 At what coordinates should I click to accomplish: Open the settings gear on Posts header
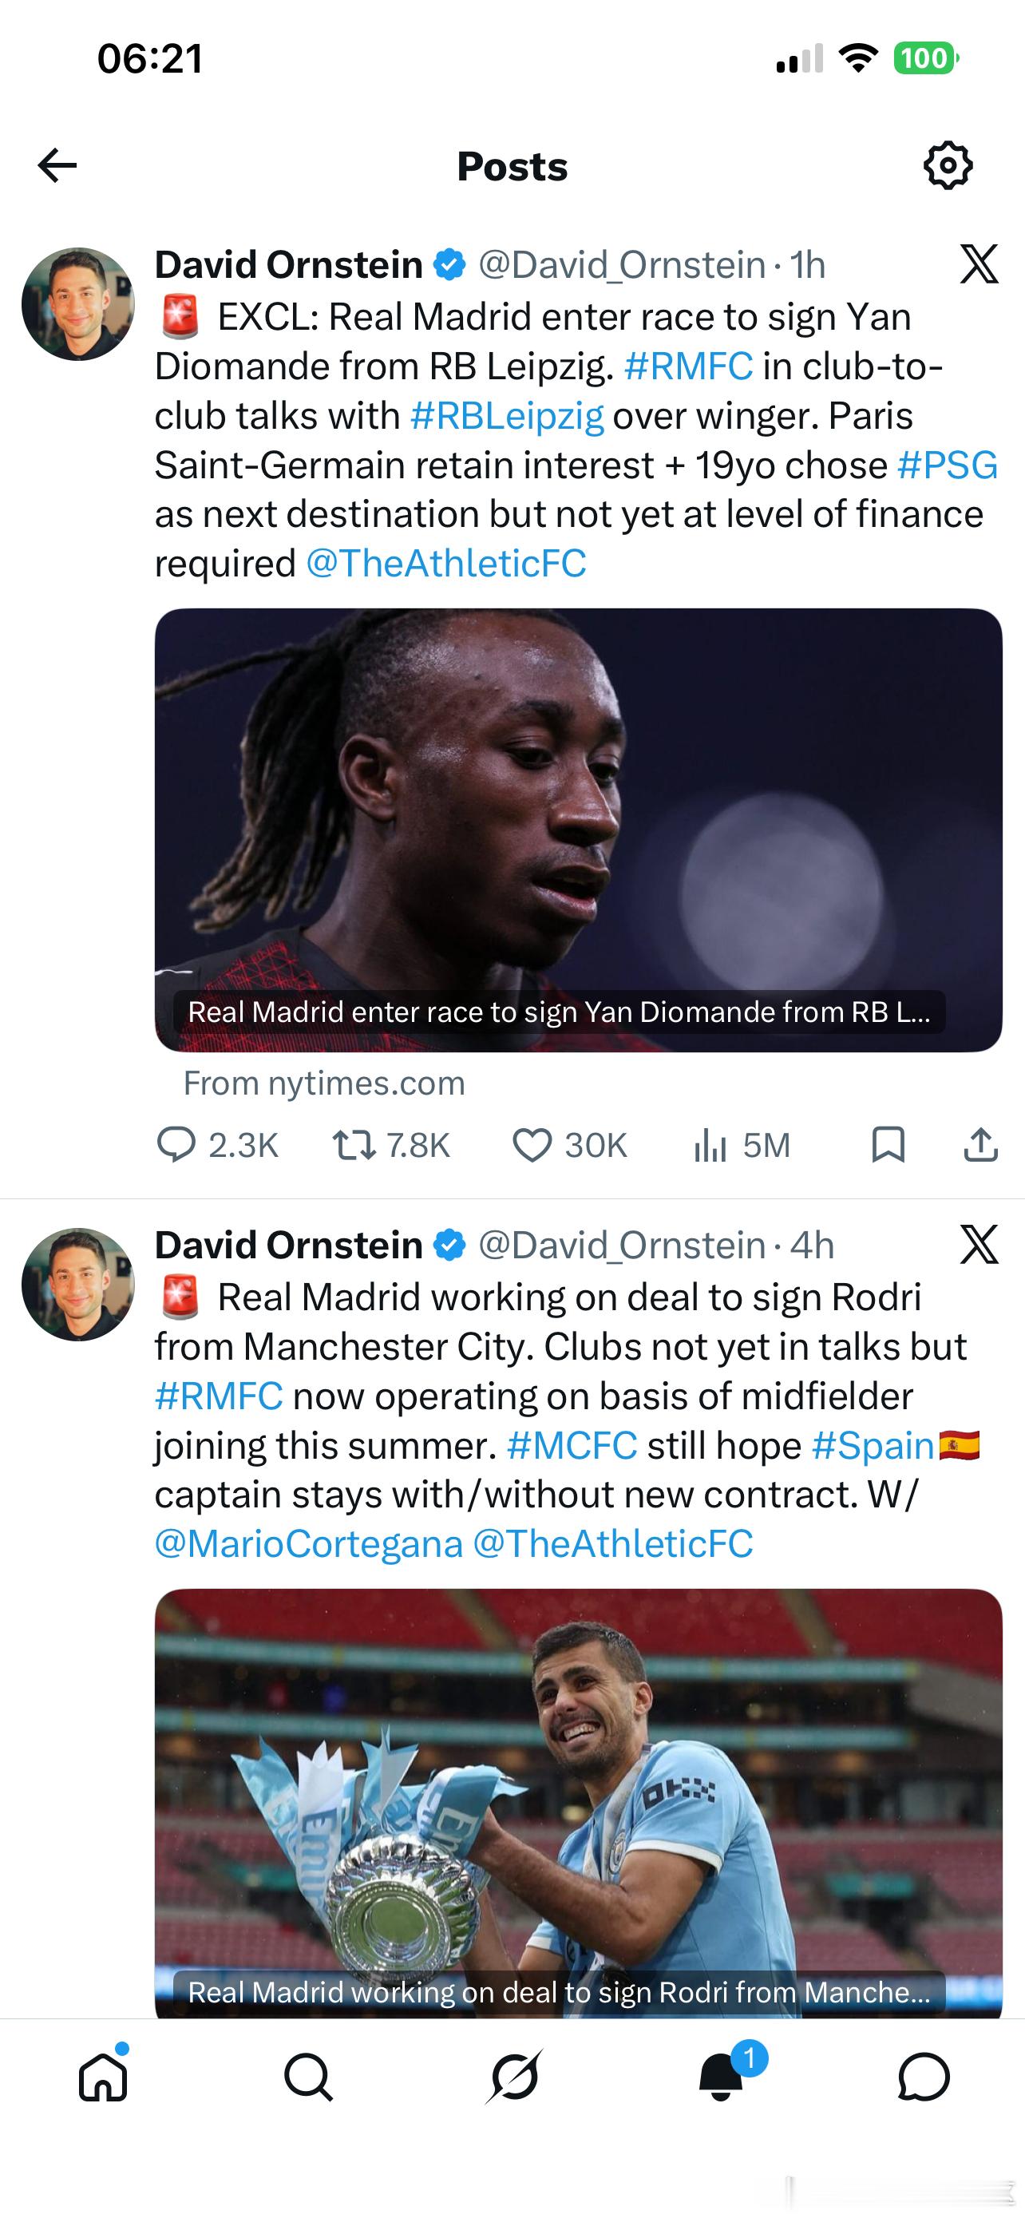pos(948,164)
